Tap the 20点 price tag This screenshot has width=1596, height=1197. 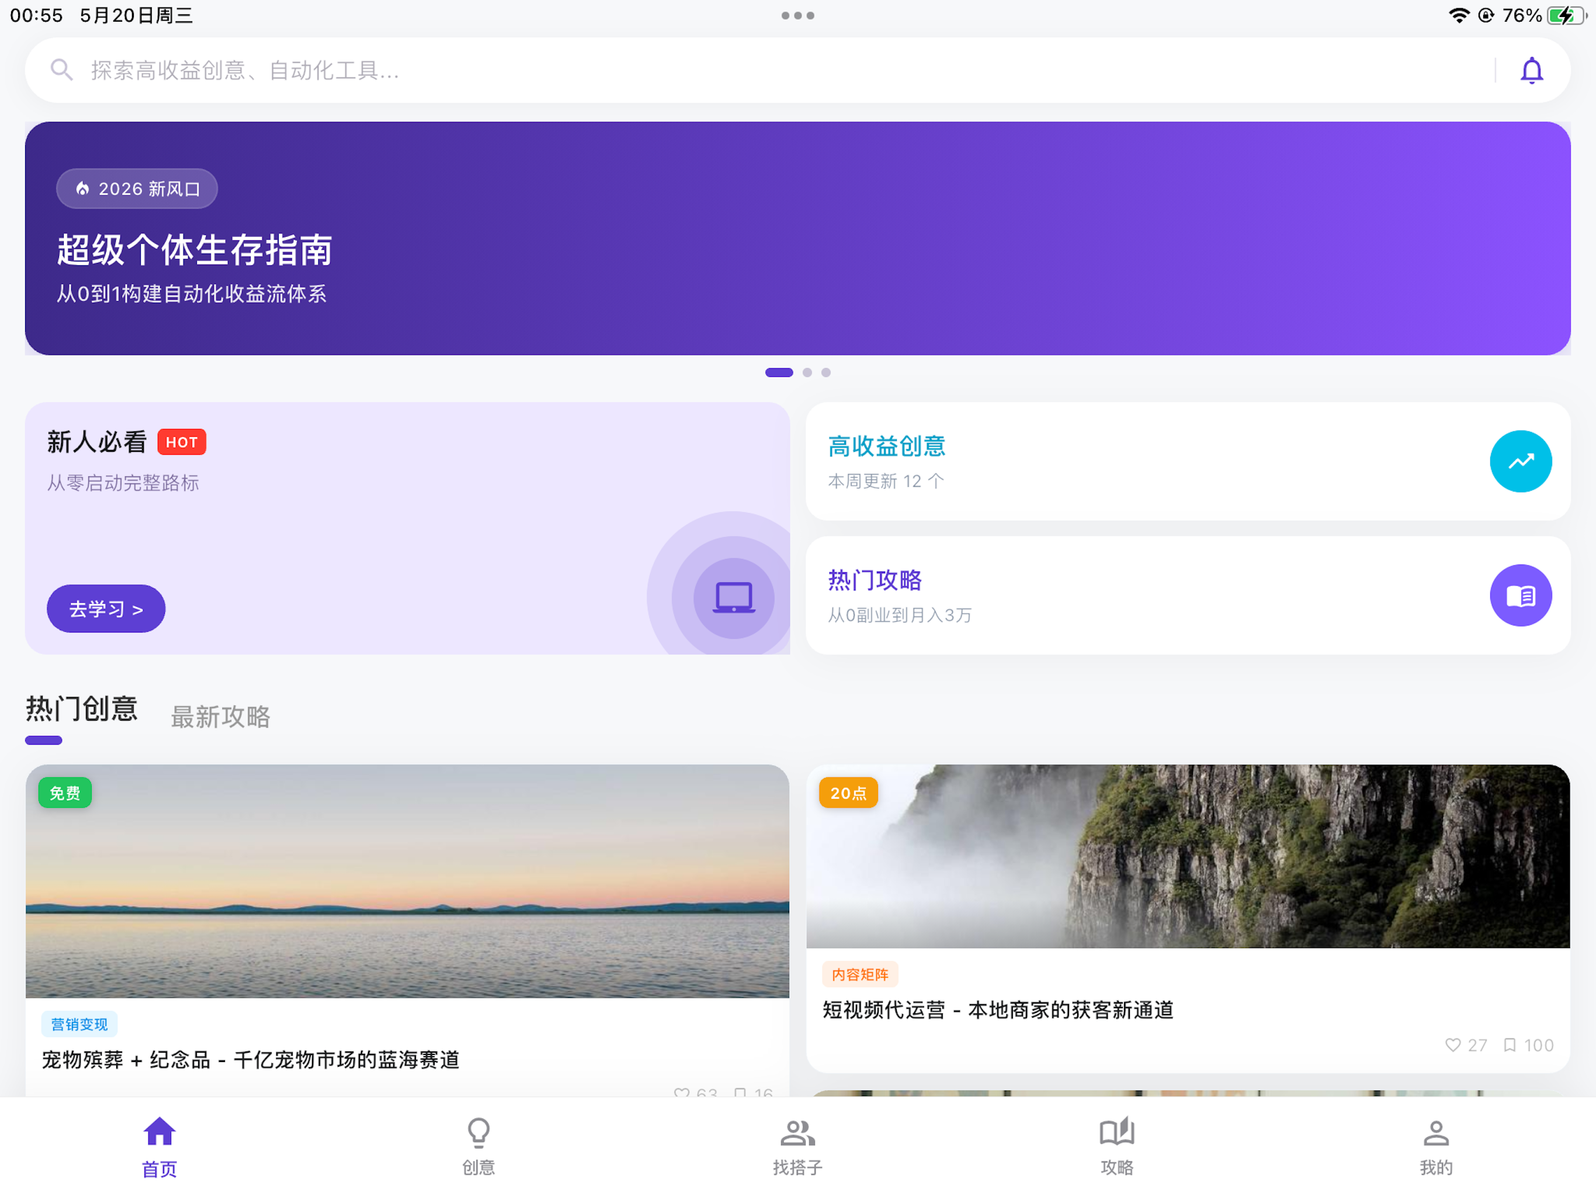tap(848, 793)
